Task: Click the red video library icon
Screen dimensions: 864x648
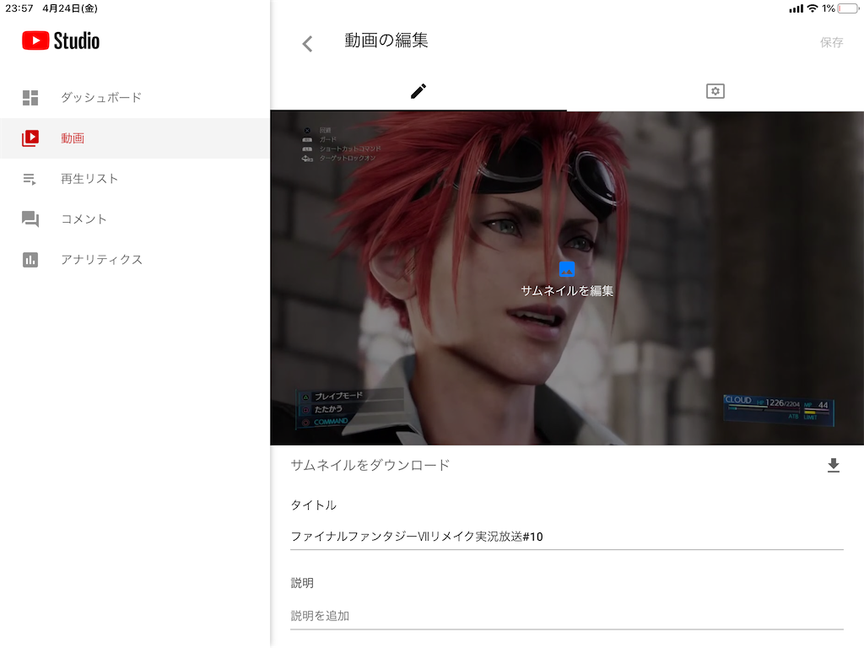Action: 30,138
